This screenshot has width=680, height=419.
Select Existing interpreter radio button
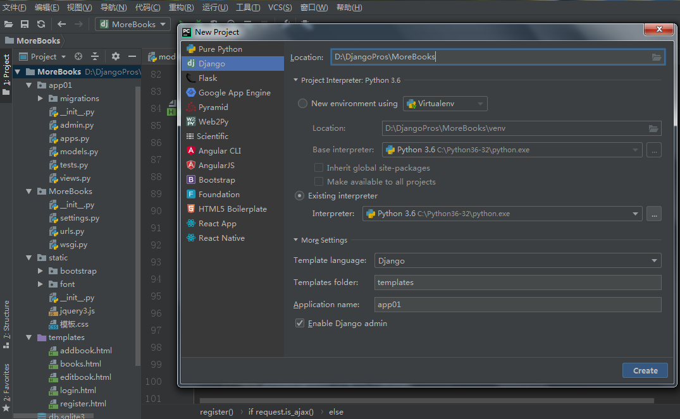click(x=299, y=196)
